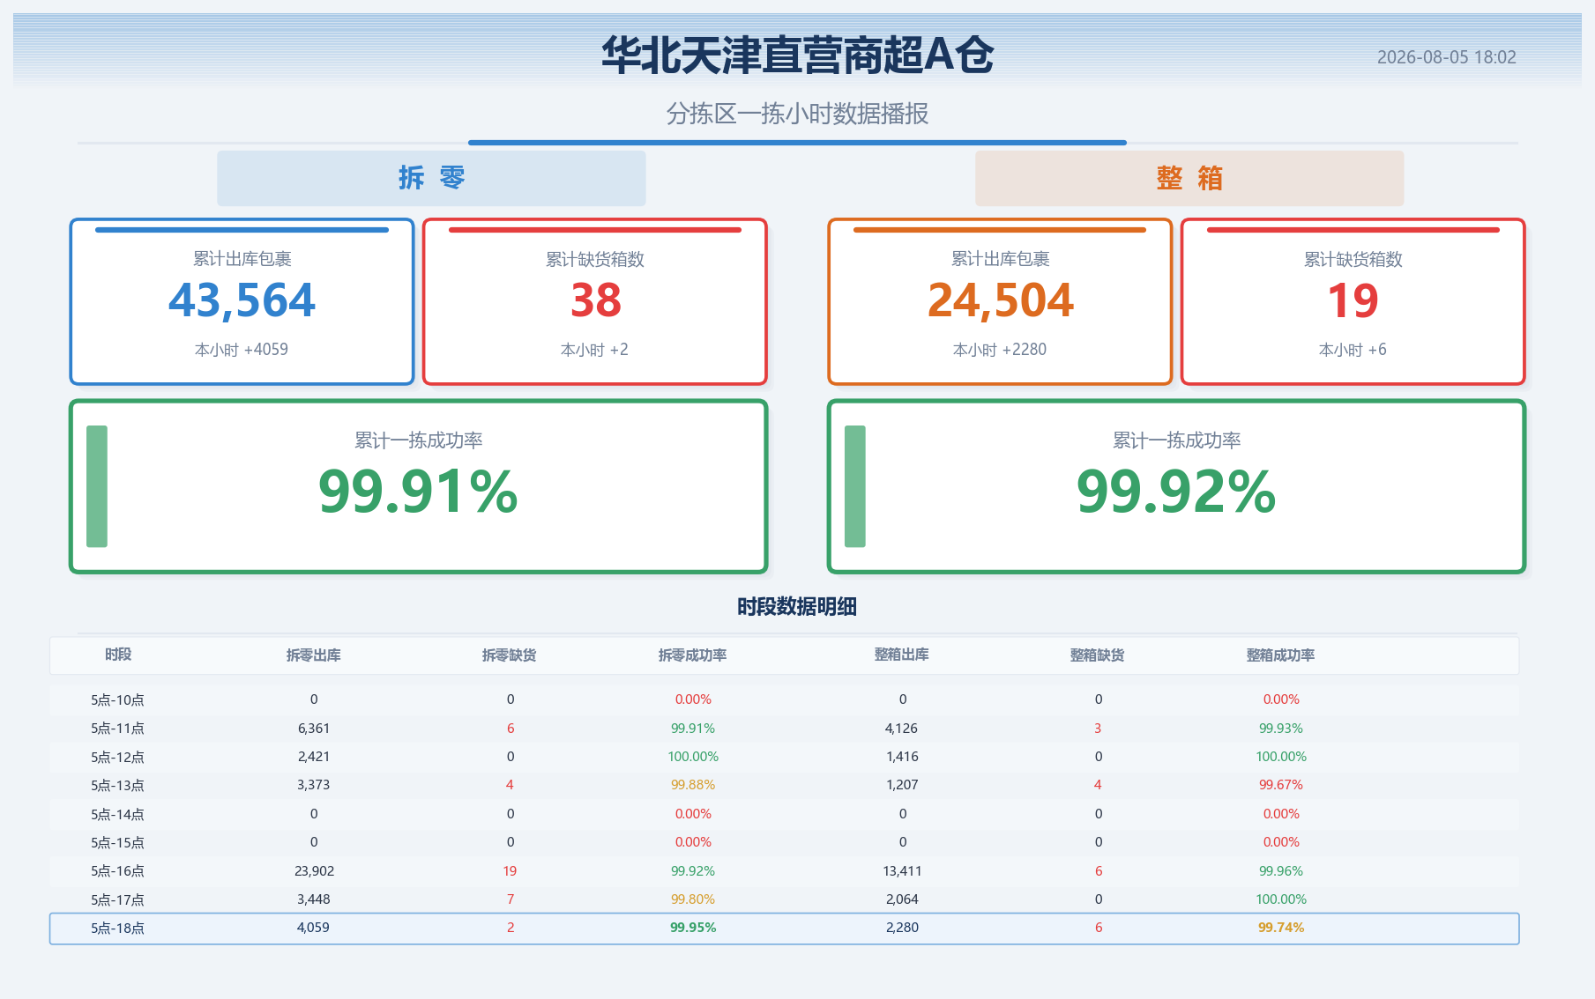Click the 整箱成功率 column header
1595x999 pixels.
(x=1281, y=655)
